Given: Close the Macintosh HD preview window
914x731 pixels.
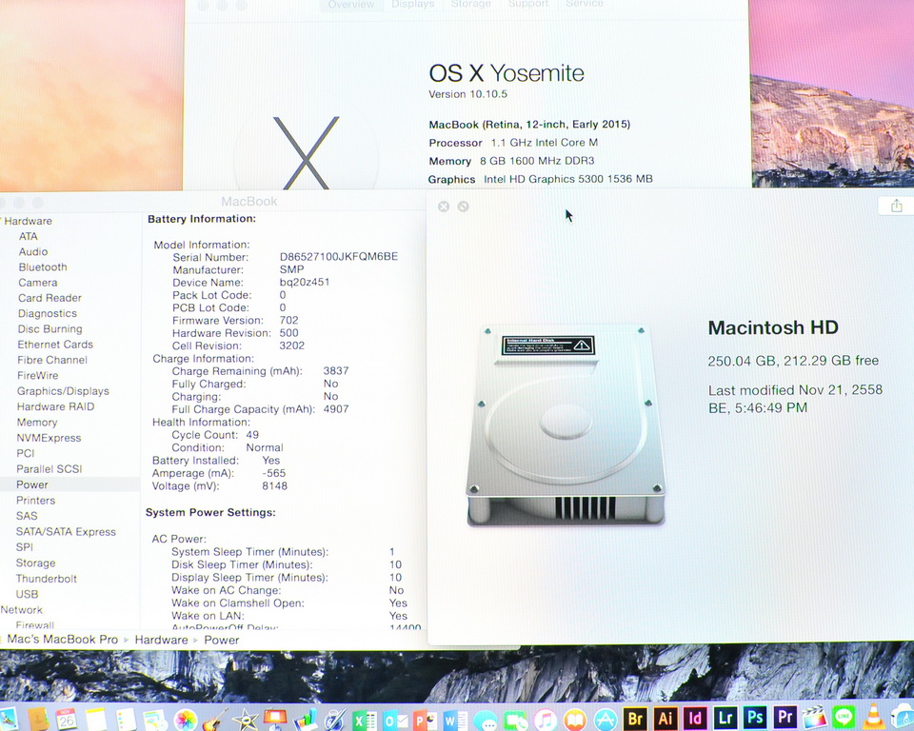Looking at the screenshot, I should [444, 207].
